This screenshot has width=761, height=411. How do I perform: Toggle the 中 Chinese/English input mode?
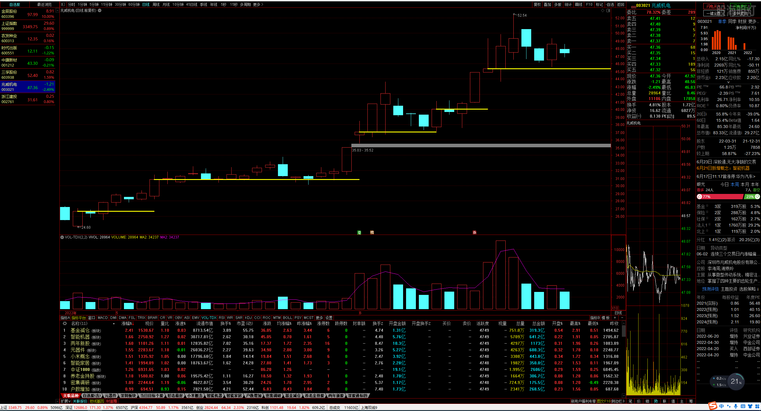pos(721,406)
